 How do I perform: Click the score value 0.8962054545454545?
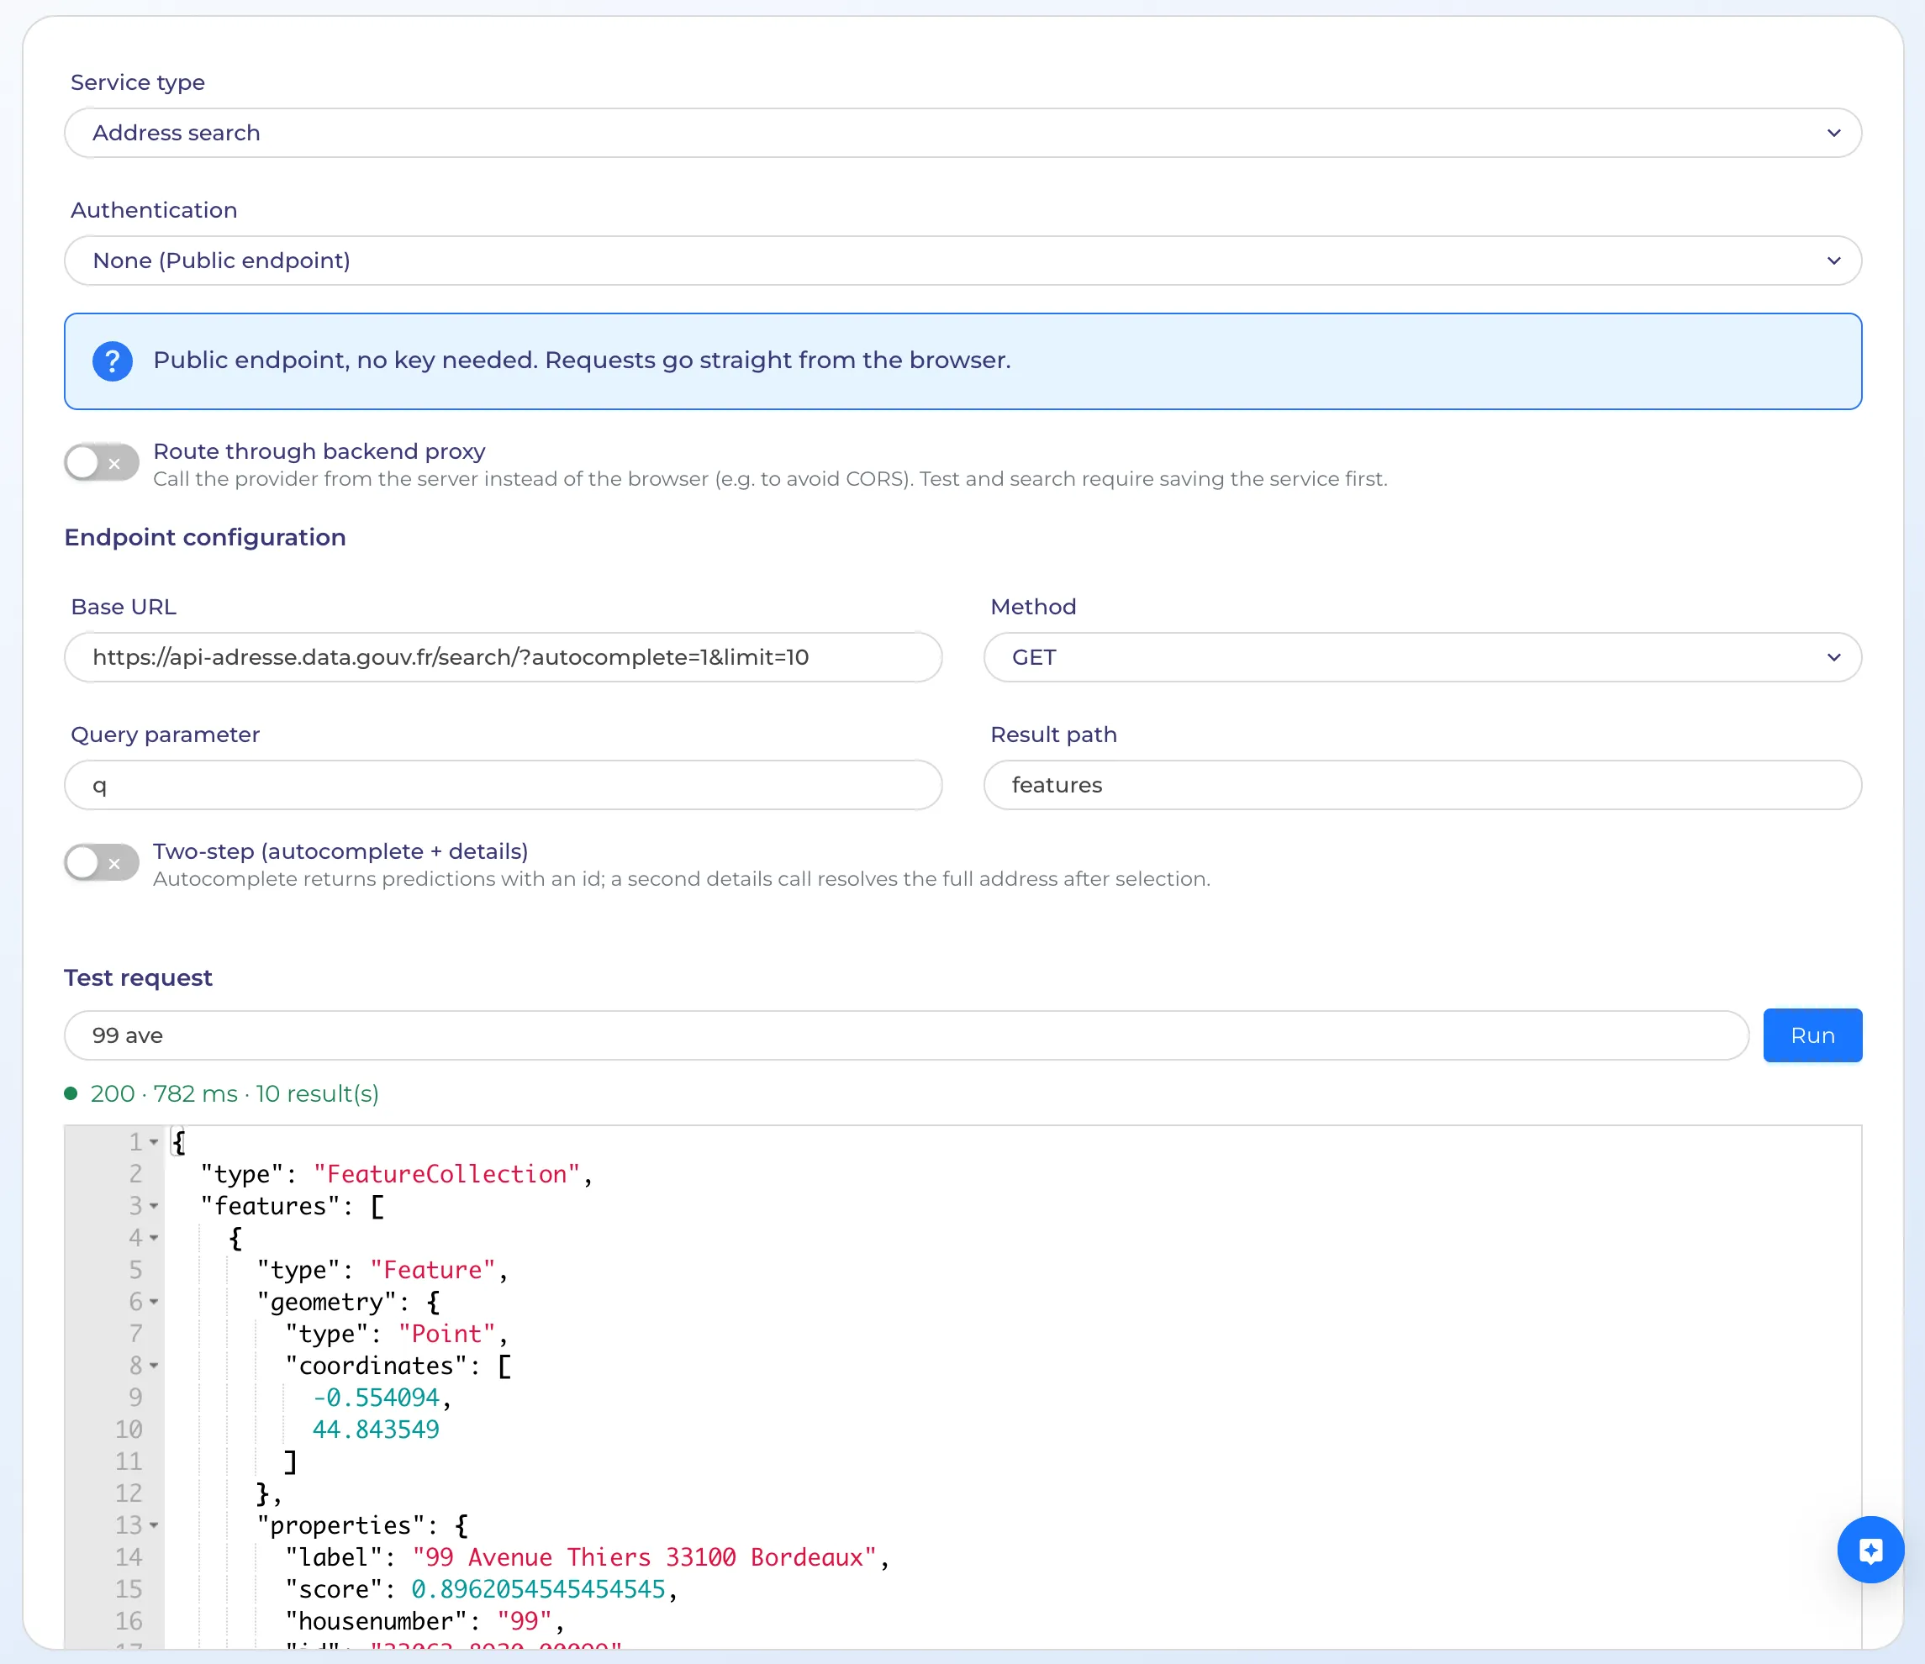(x=538, y=1590)
